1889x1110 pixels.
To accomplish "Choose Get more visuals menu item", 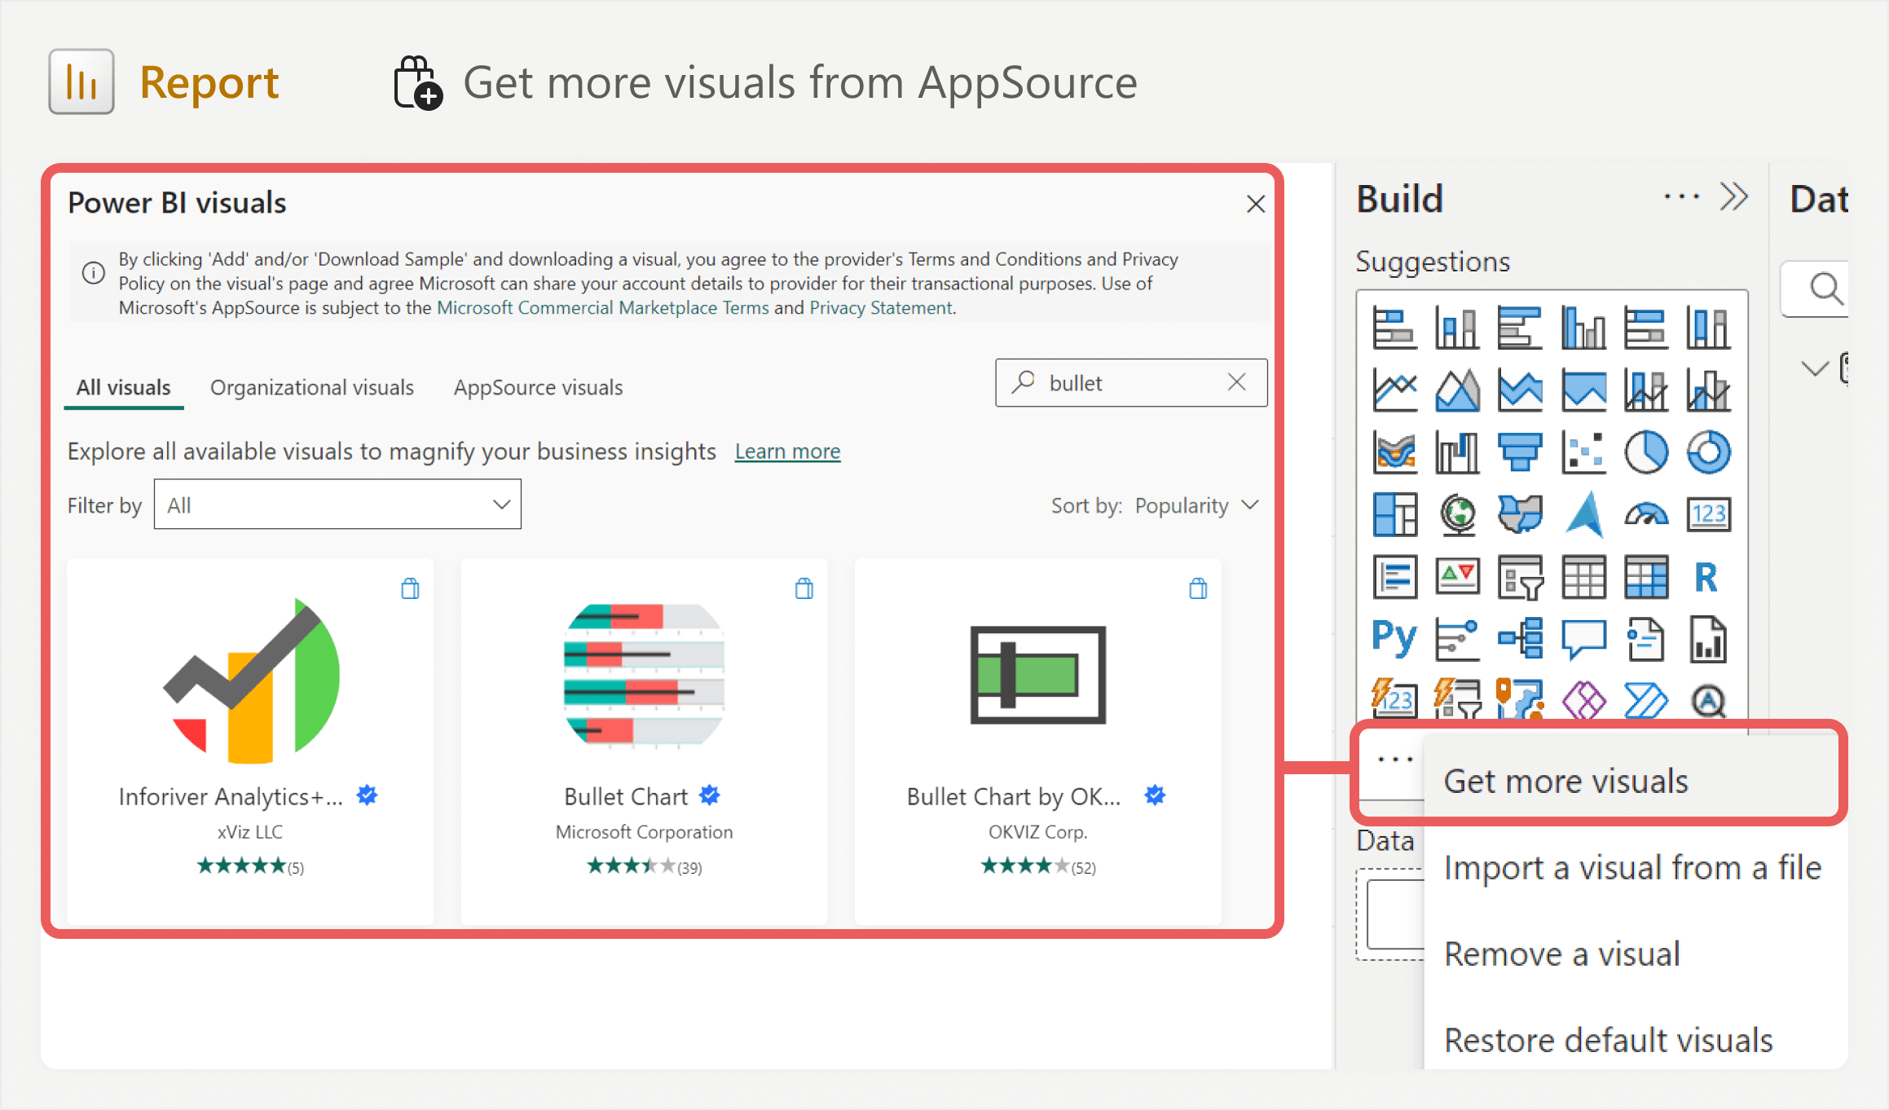I will [1630, 781].
